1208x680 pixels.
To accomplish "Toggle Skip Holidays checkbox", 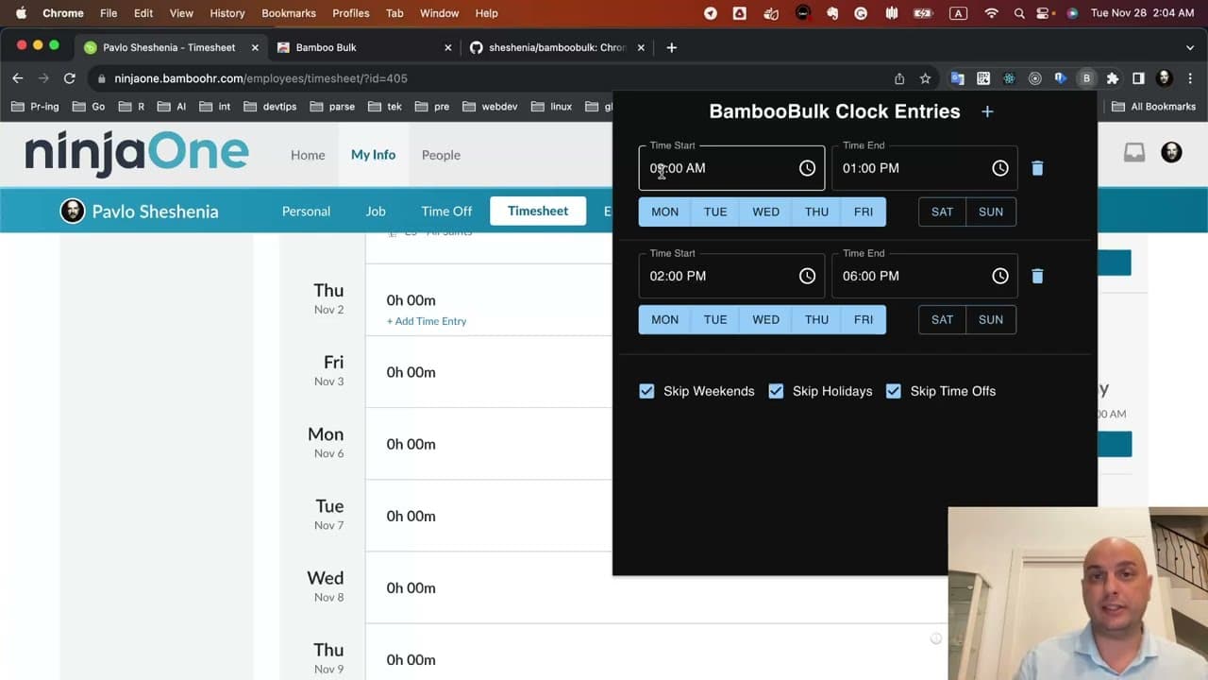I will (776, 391).
